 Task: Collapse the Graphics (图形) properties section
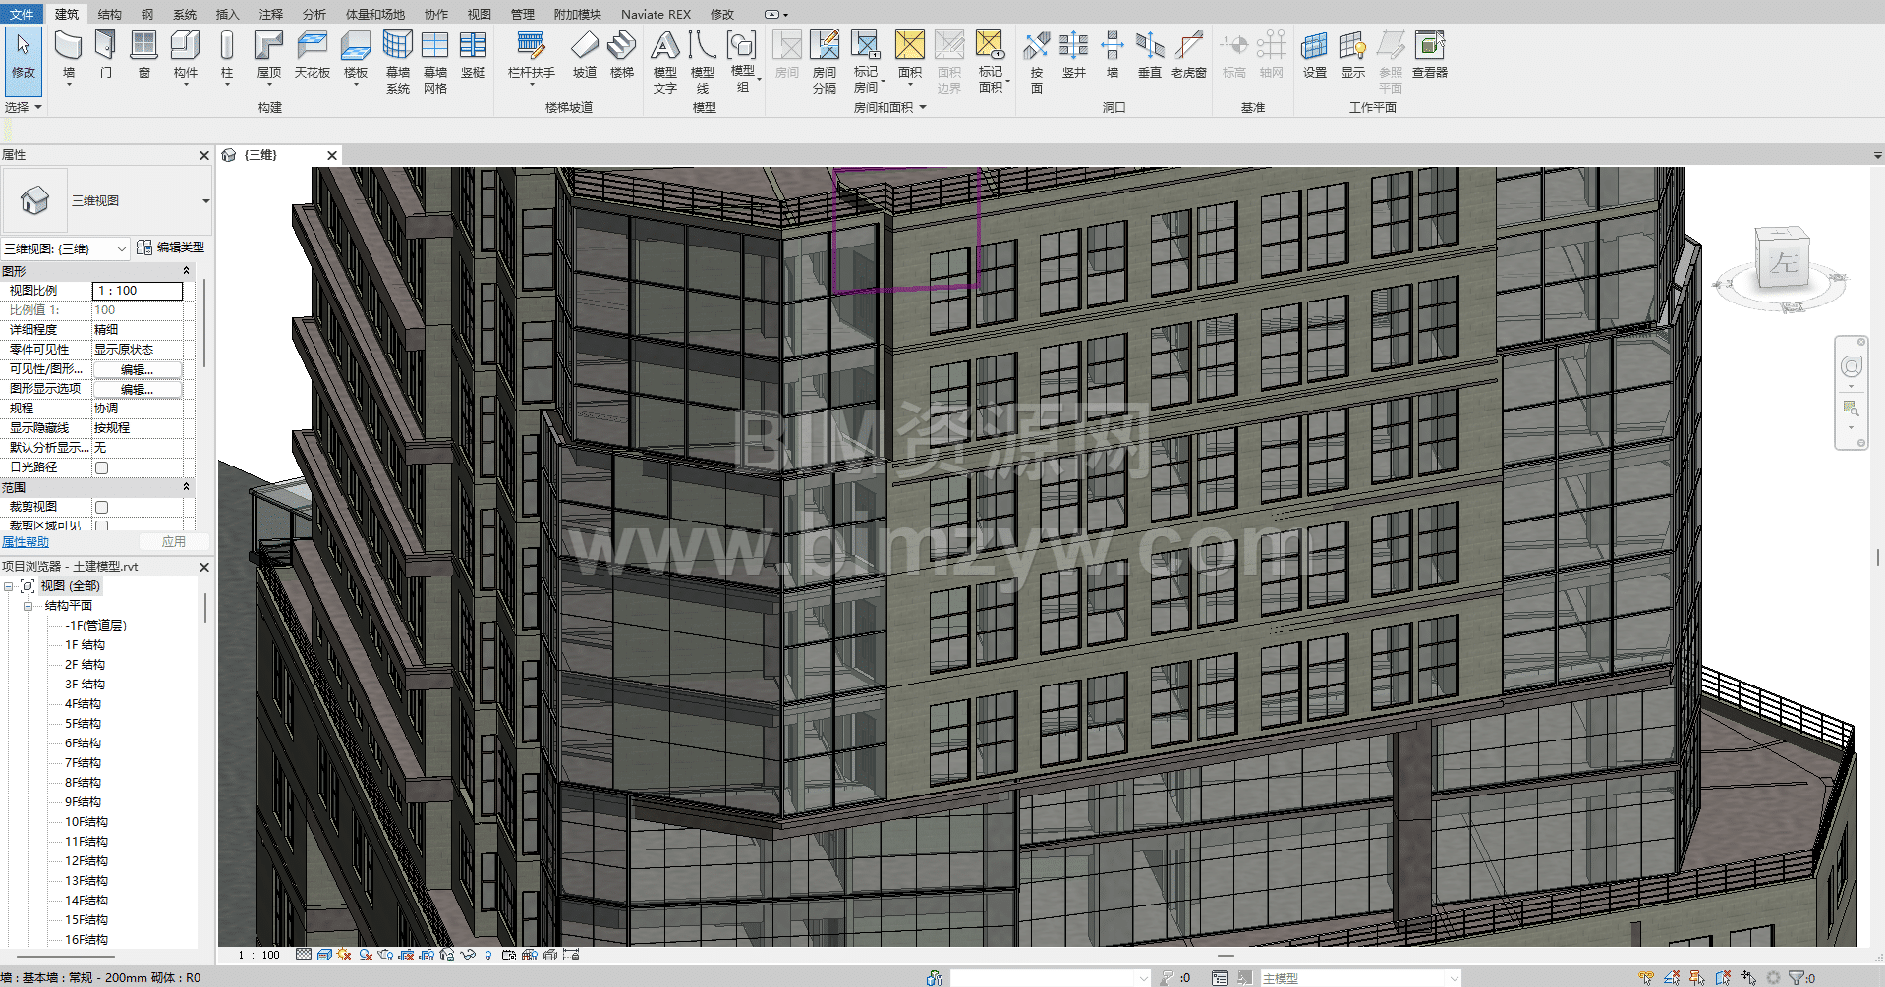(186, 270)
